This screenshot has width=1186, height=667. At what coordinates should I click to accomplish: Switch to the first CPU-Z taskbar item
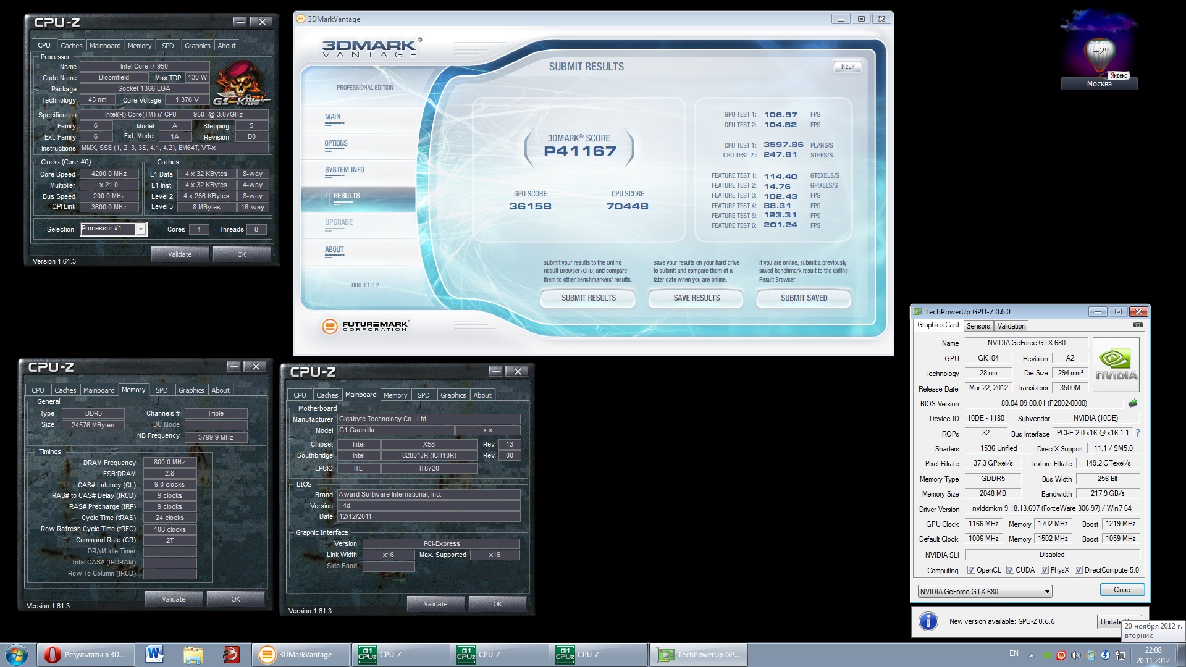point(400,655)
